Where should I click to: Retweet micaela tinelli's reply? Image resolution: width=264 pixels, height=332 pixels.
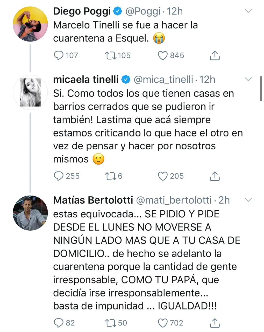pos(111,176)
